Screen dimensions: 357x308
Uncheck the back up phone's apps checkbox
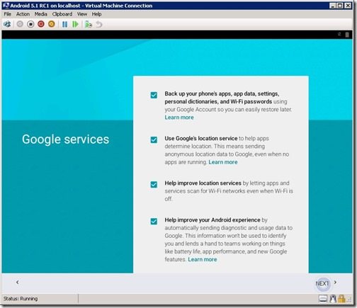[154, 95]
